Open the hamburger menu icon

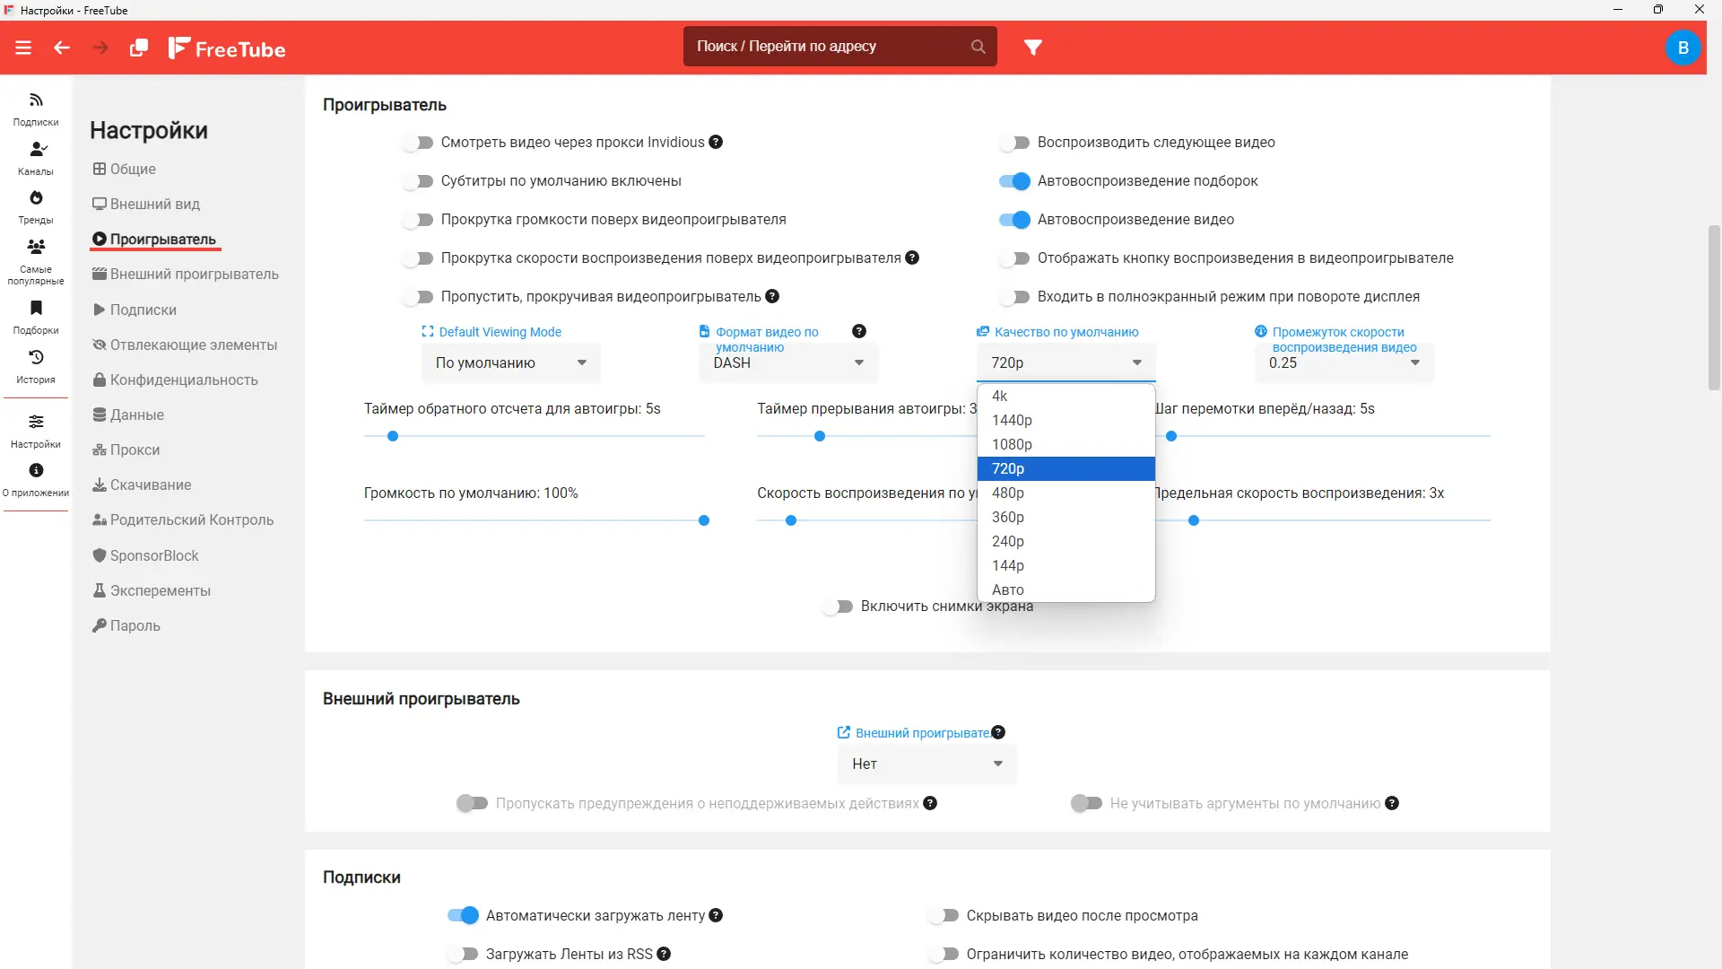coord(23,48)
